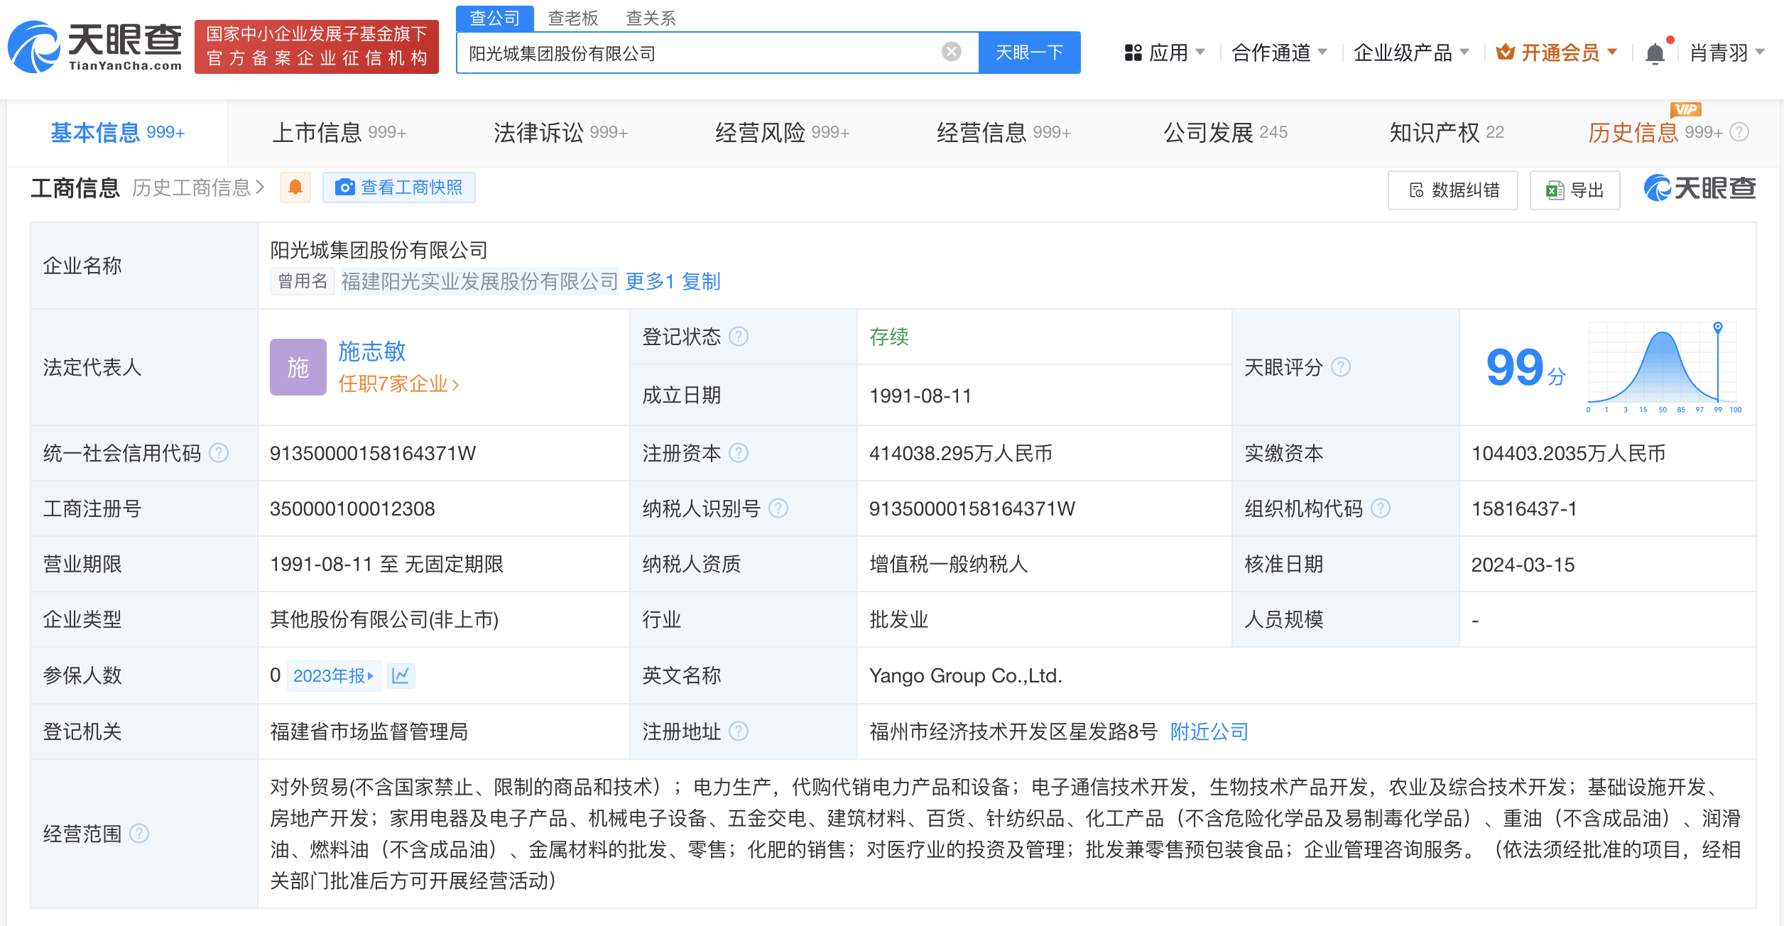Click the help icon beside 登记状态
The image size is (1784, 926).
tap(739, 337)
